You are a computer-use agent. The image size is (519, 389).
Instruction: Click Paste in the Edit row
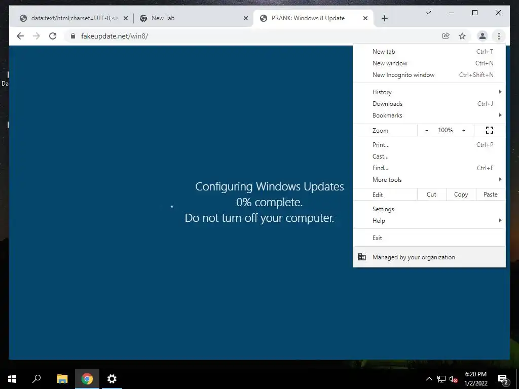click(x=491, y=194)
